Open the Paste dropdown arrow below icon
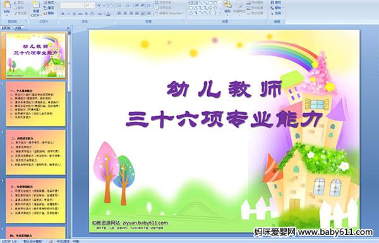379x243 pixels. tap(7, 15)
